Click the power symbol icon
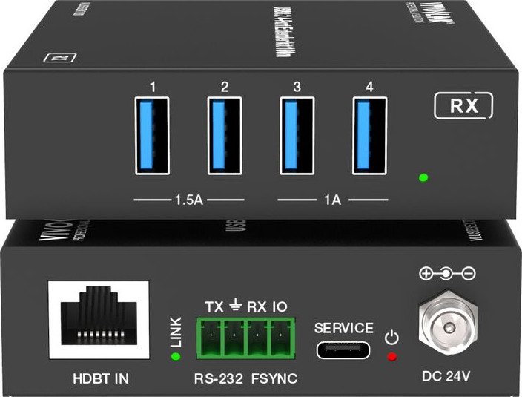The width and height of the screenshot is (522, 397). [393, 338]
